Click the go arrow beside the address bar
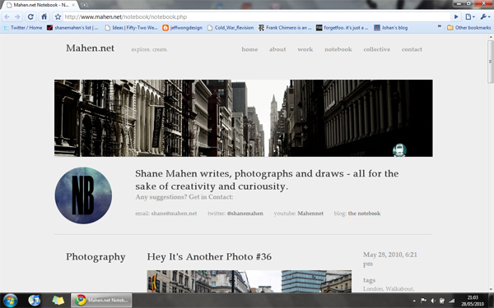The height and width of the screenshot is (308, 494). [x=456, y=16]
